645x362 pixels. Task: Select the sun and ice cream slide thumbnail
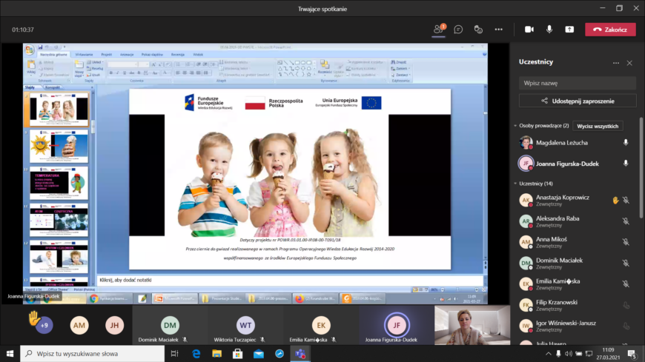pyautogui.click(x=59, y=147)
